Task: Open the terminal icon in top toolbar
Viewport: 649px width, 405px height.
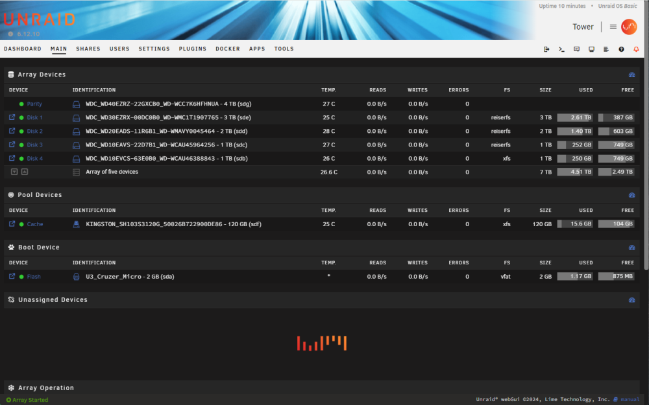Action: point(561,49)
